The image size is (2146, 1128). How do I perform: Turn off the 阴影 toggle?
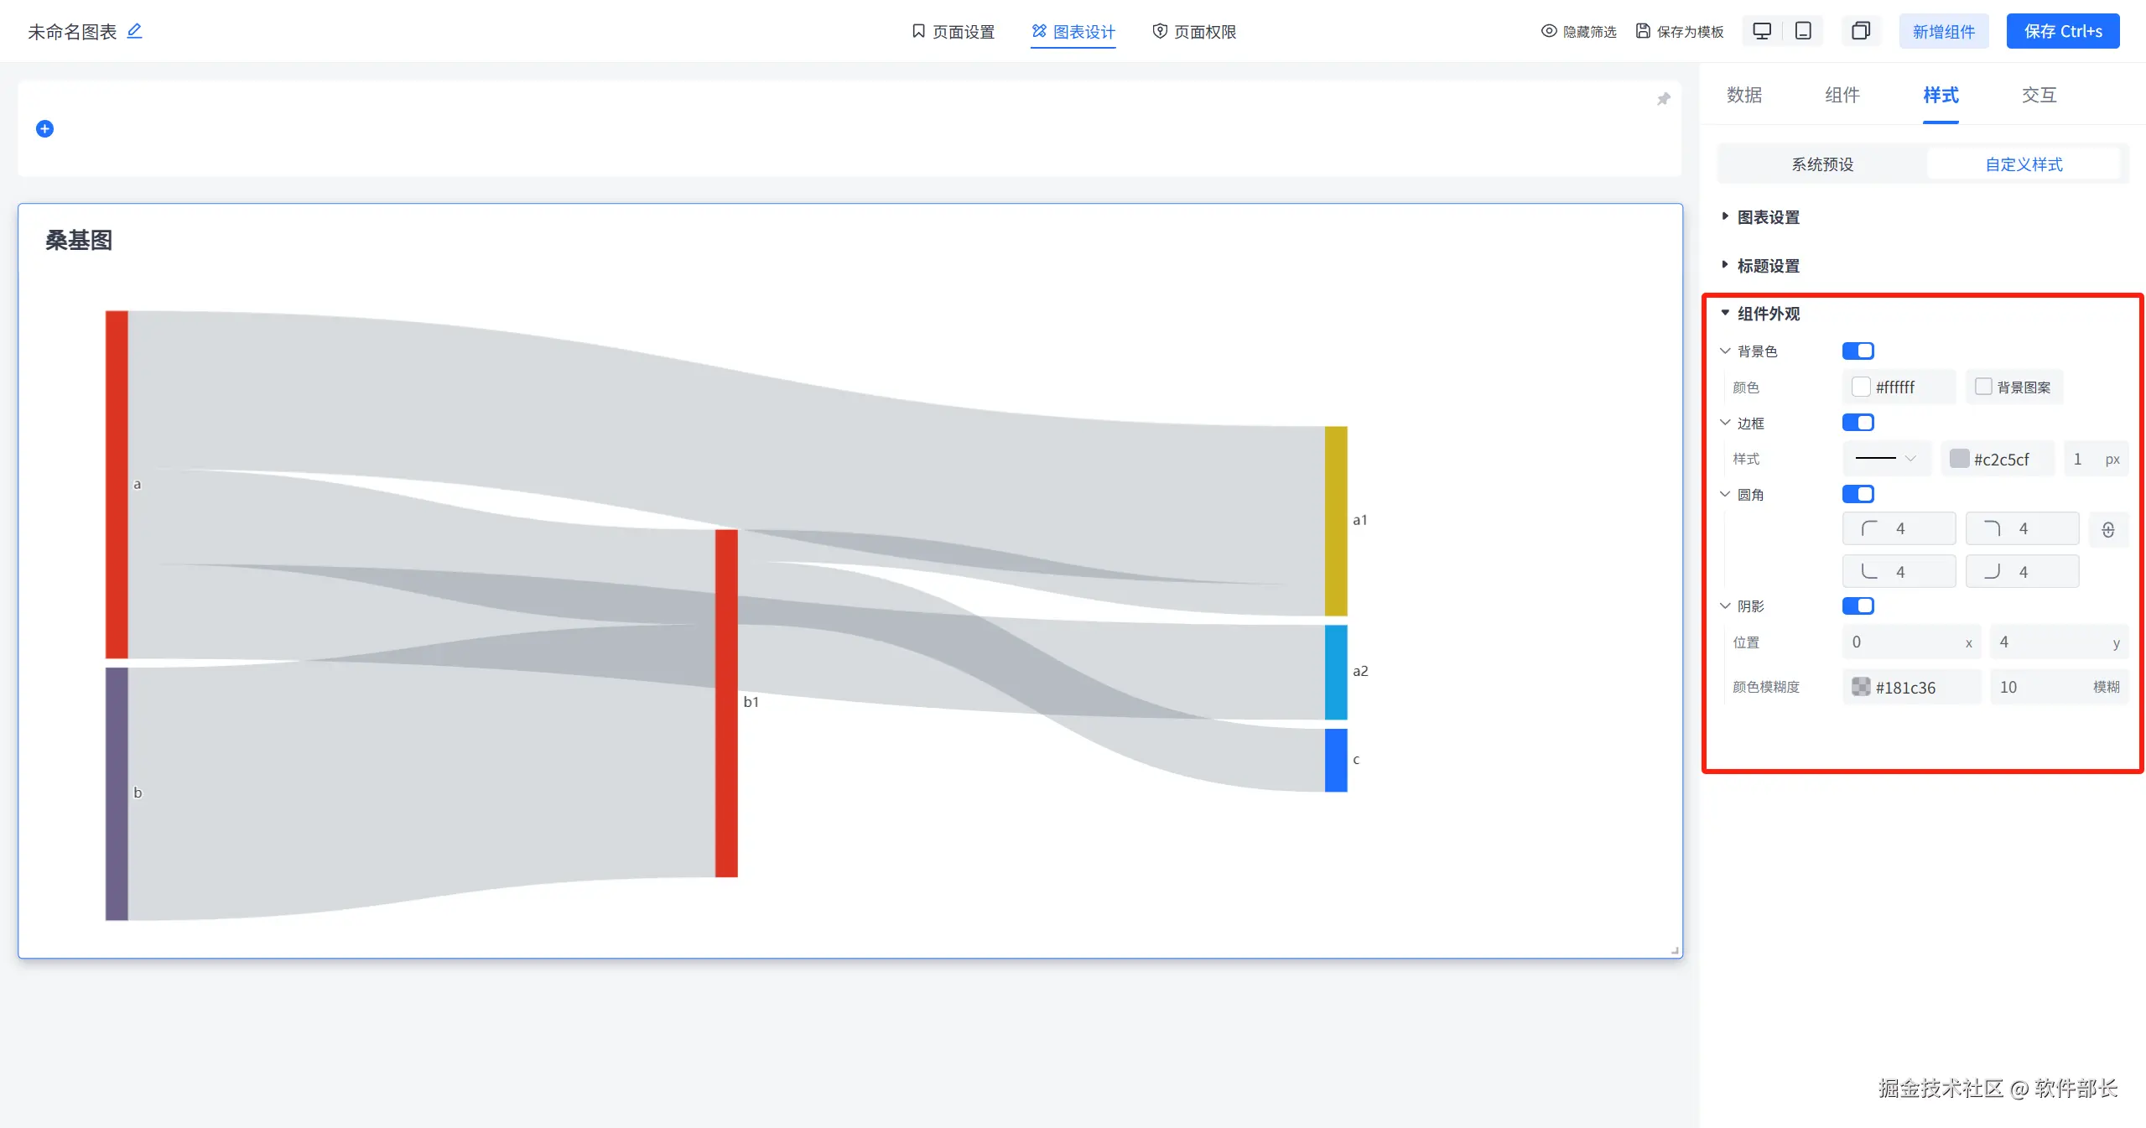point(1858,606)
